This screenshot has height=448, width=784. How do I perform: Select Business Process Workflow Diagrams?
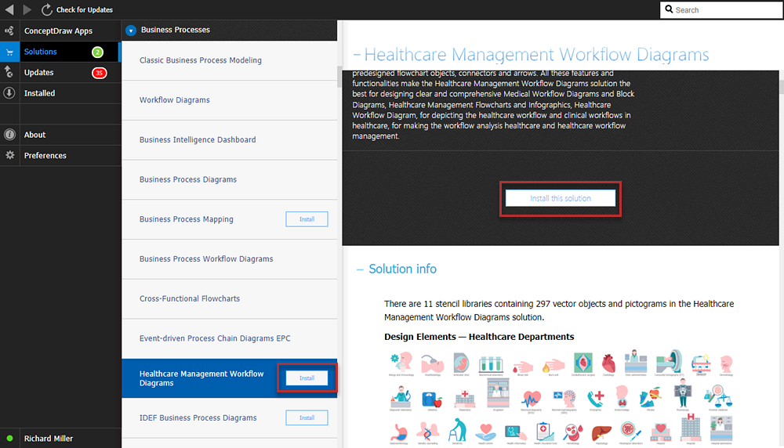(230, 258)
